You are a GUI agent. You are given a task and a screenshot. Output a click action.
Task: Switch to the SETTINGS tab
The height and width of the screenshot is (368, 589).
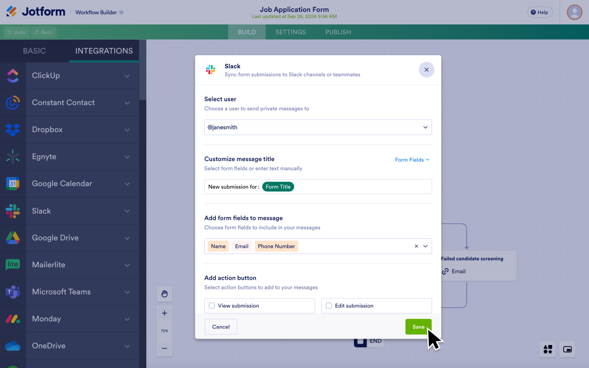(290, 32)
